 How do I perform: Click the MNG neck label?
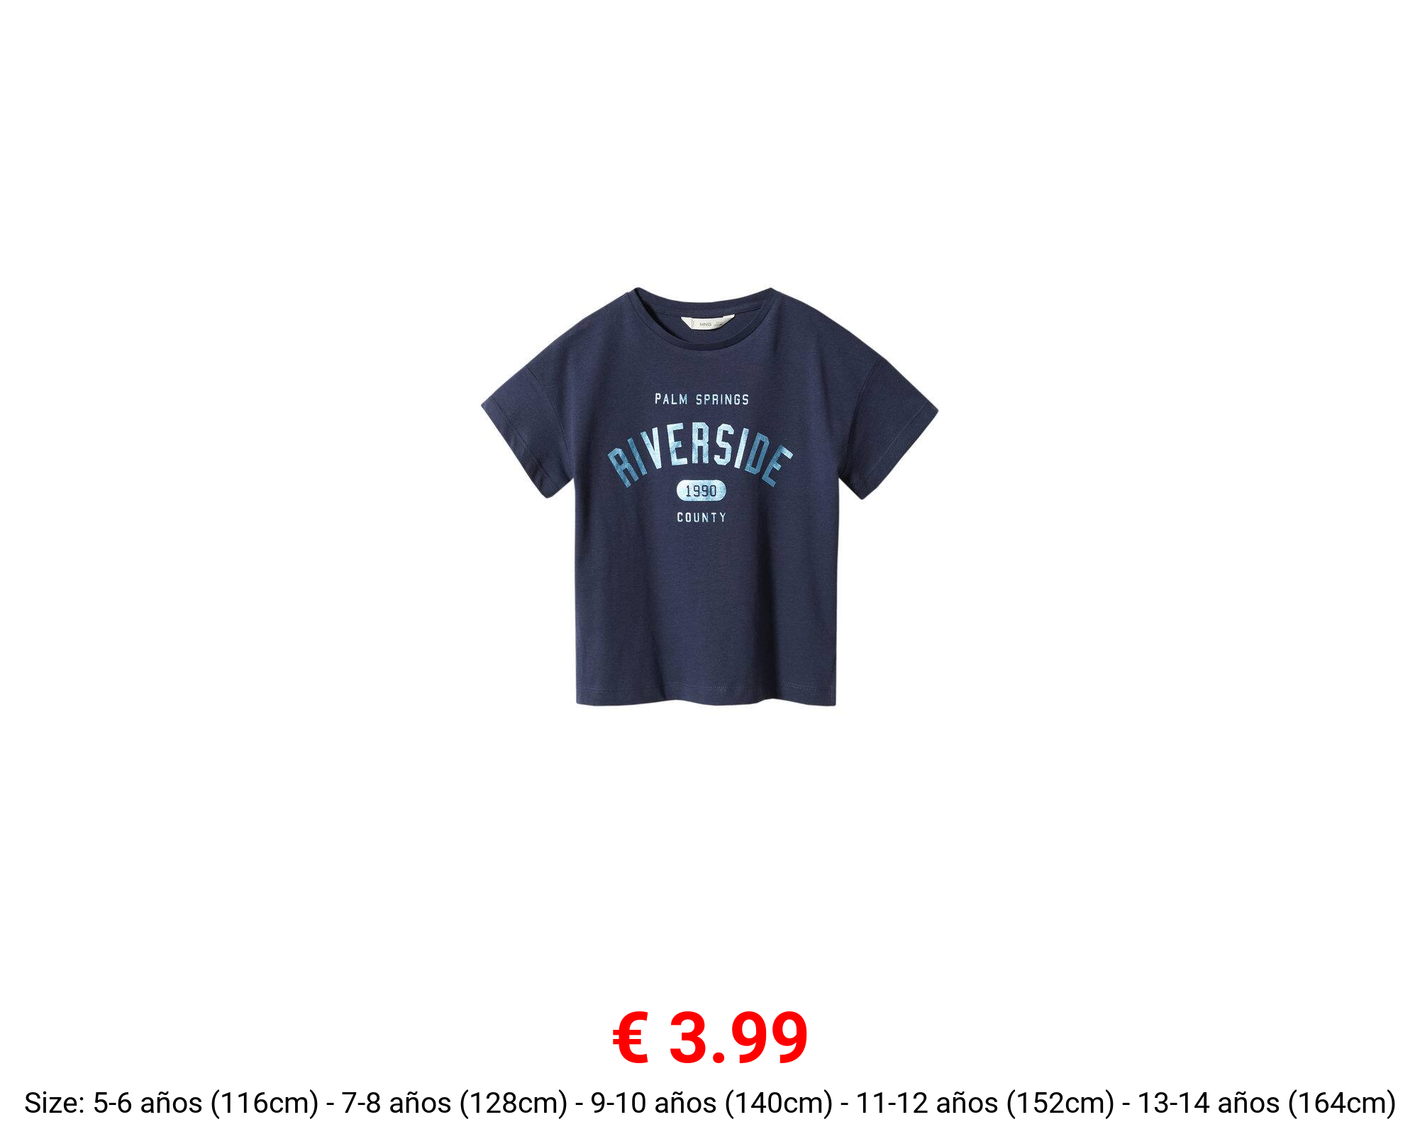click(706, 323)
